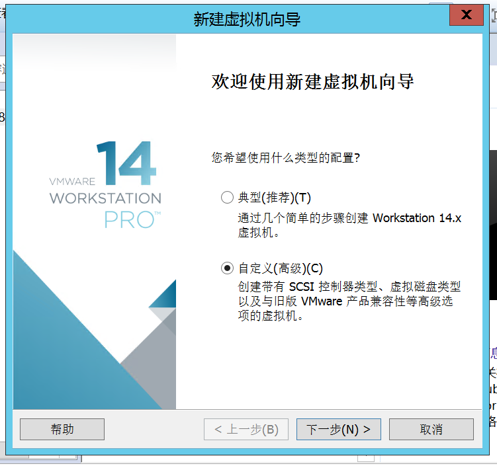Click the 下一步(N) > button
Image resolution: width=497 pixels, height=466 pixels.
click(339, 429)
